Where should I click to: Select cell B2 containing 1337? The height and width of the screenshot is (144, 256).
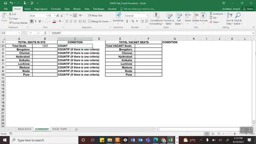click(x=45, y=46)
